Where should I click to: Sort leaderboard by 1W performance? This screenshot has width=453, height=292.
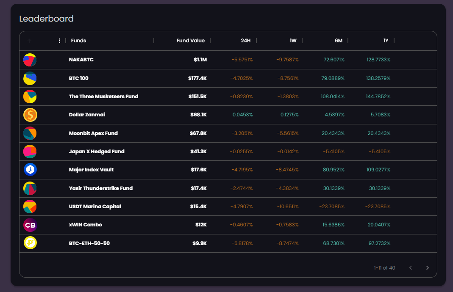(x=293, y=41)
